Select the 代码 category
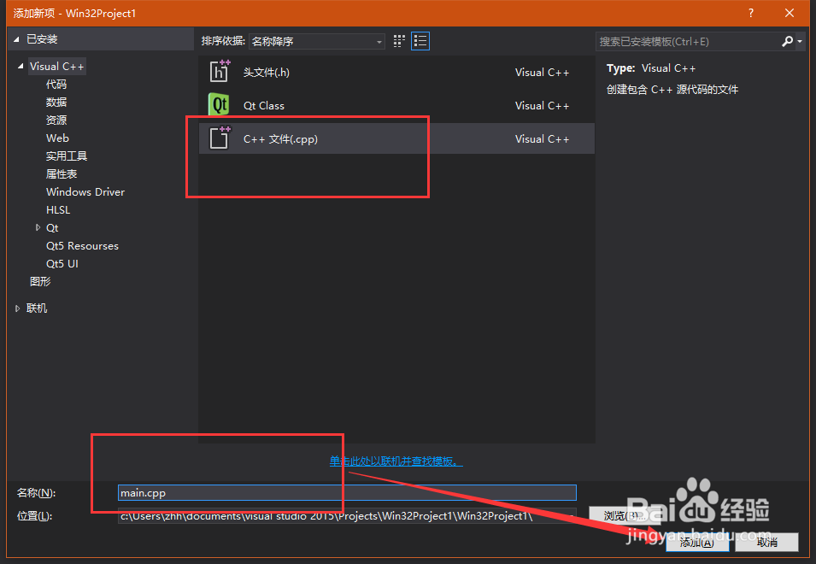 point(56,84)
